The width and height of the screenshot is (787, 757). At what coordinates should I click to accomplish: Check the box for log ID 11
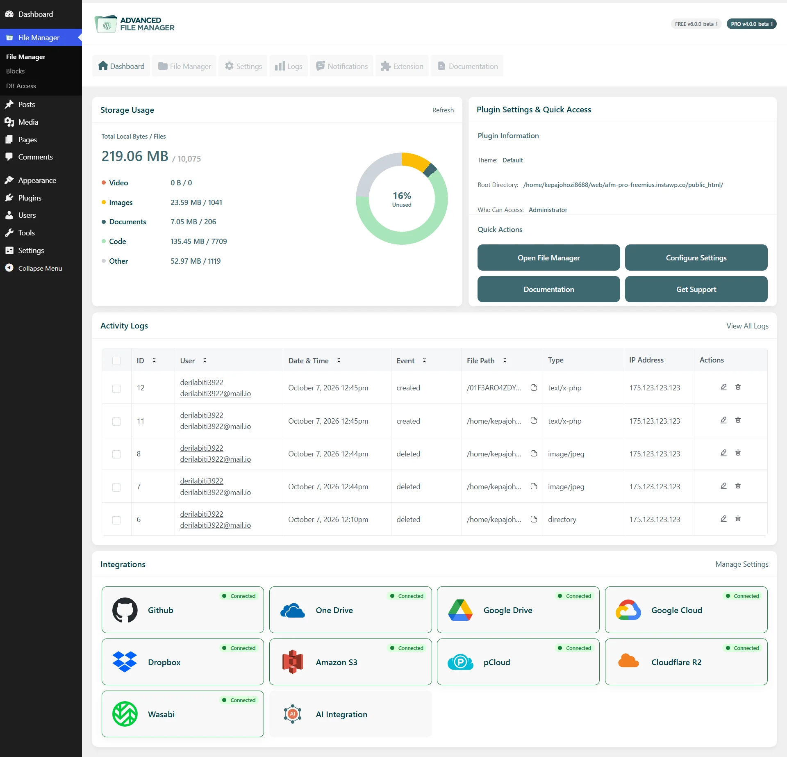(x=116, y=421)
